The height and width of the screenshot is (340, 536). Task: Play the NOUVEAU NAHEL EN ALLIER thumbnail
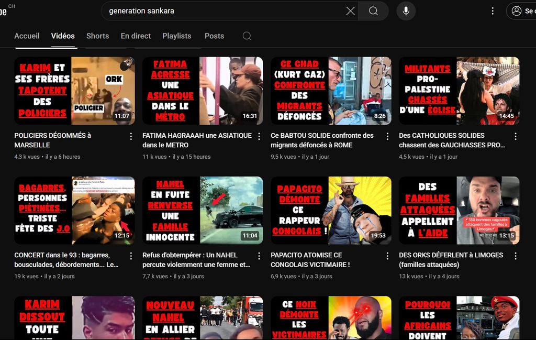point(203,318)
